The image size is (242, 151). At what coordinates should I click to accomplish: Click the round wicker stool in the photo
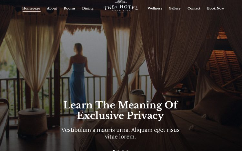pyautogui.click(x=33, y=122)
